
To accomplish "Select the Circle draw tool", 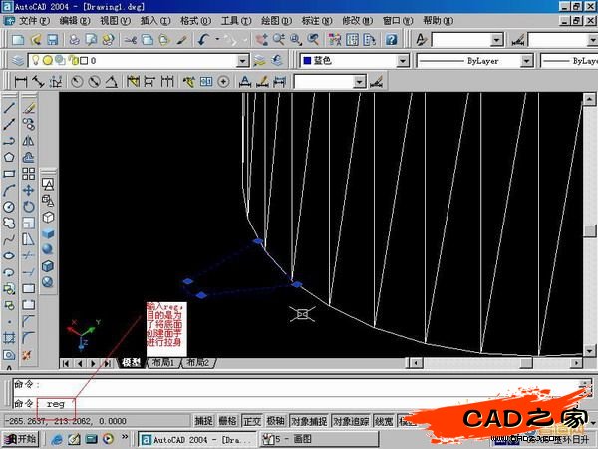I will click(x=9, y=206).
